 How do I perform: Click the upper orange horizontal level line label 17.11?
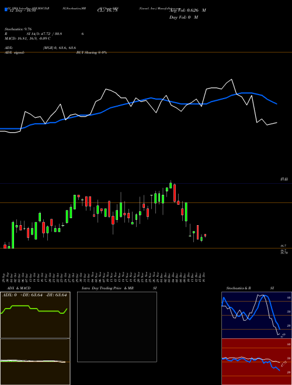click(284, 180)
